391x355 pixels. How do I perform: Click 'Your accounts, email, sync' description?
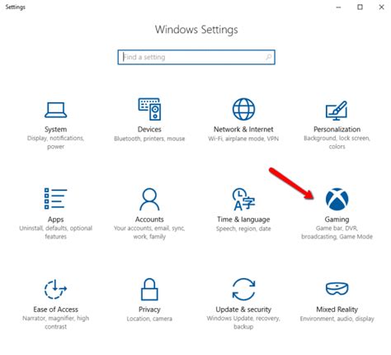149,229
